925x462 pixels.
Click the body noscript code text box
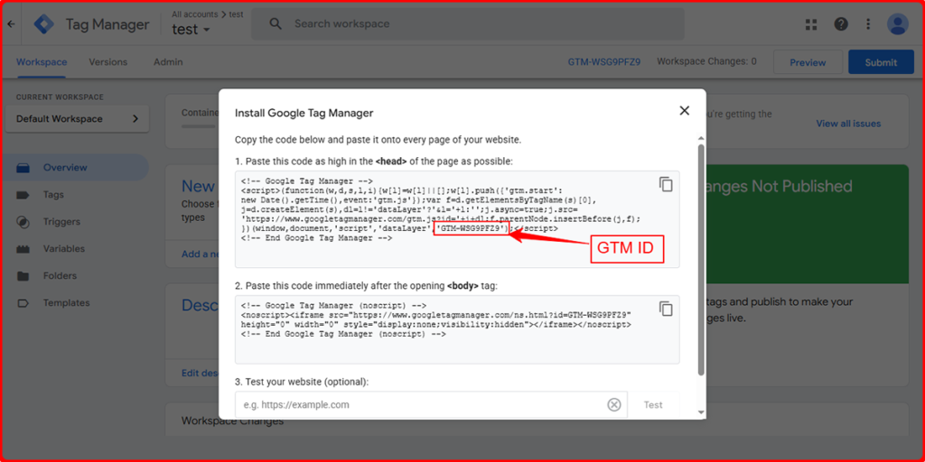point(457,329)
